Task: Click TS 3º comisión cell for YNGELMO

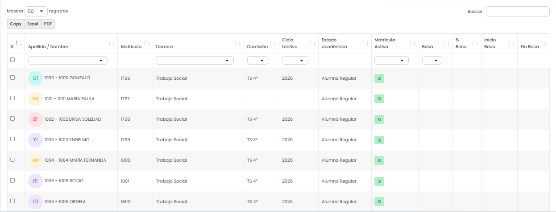Action: tap(253, 140)
